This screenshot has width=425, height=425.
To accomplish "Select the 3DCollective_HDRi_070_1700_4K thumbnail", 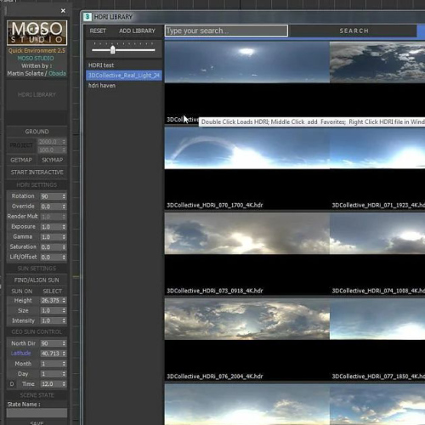I will (x=247, y=168).
